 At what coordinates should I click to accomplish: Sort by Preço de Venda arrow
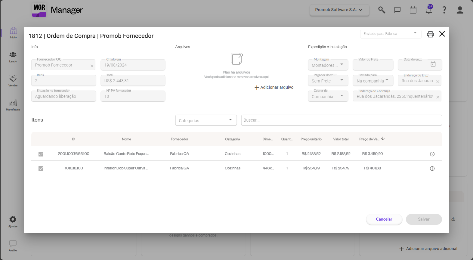(383, 139)
